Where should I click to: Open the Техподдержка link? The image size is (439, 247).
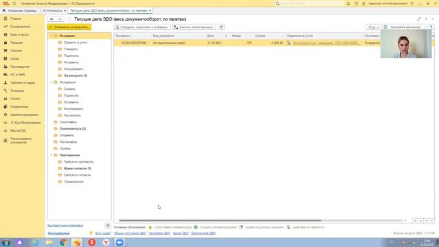(58, 233)
